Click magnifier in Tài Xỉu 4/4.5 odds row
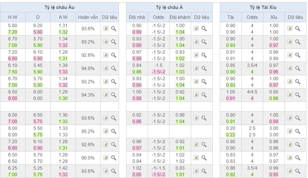This screenshot has height=178, width=308. click(298, 95)
